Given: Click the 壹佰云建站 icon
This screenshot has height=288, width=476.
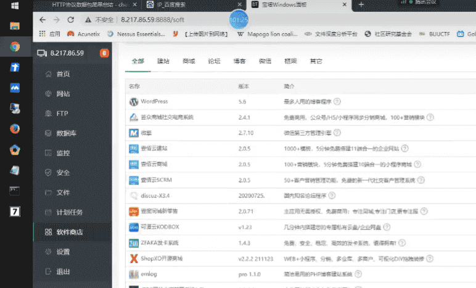Looking at the screenshot, I should coord(134,149).
